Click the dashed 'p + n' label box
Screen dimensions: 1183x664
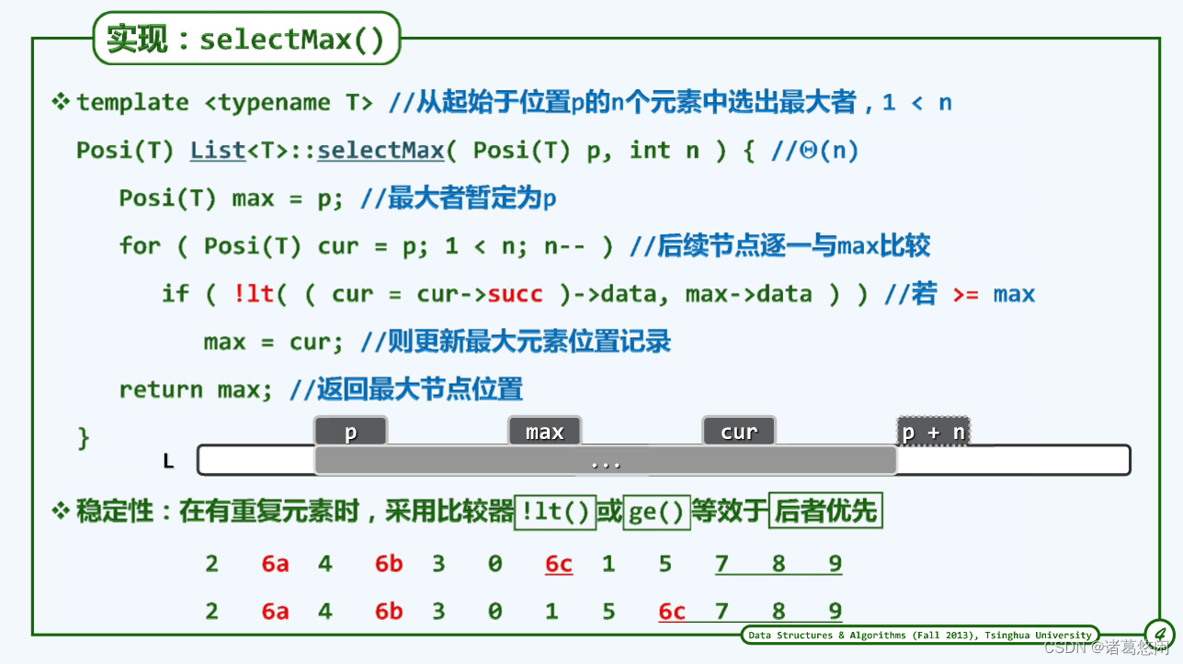933,432
